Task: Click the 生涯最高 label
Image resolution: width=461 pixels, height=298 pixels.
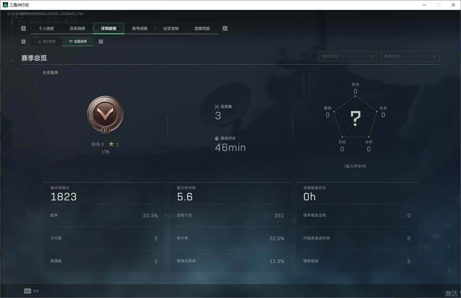Action: click(x=51, y=73)
